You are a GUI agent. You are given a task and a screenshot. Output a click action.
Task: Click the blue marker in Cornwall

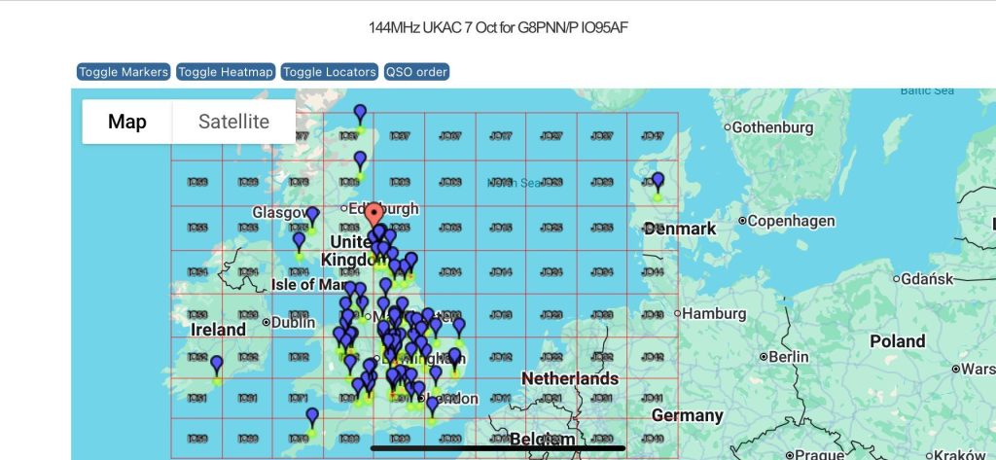coord(311,417)
